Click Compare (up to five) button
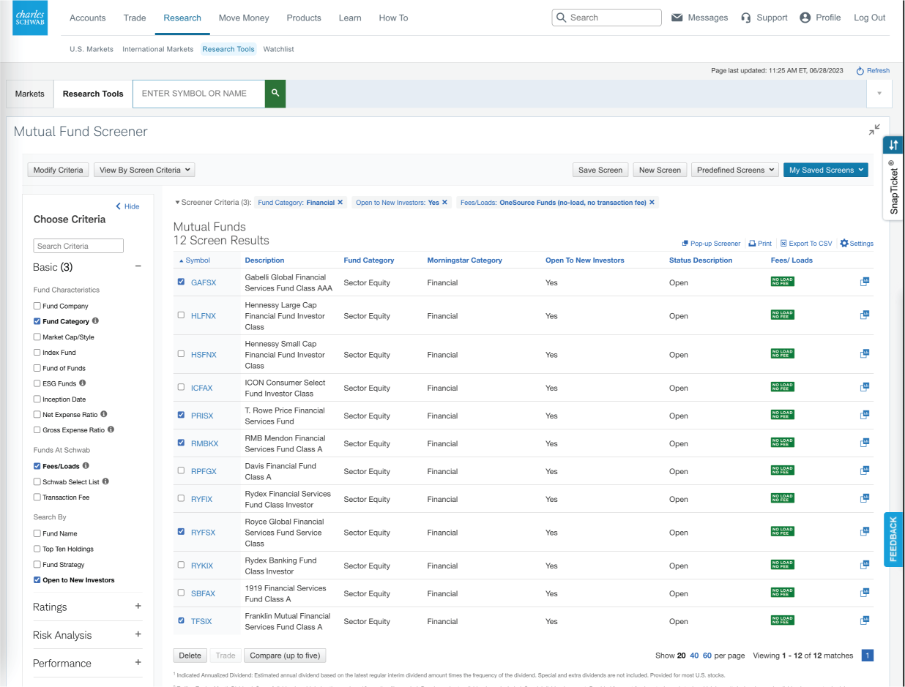The width and height of the screenshot is (905, 687). [x=284, y=656]
